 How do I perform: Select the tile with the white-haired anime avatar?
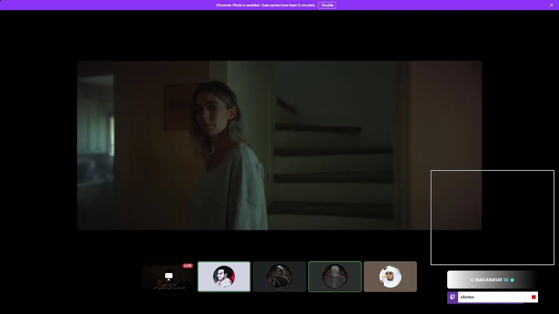224,276
